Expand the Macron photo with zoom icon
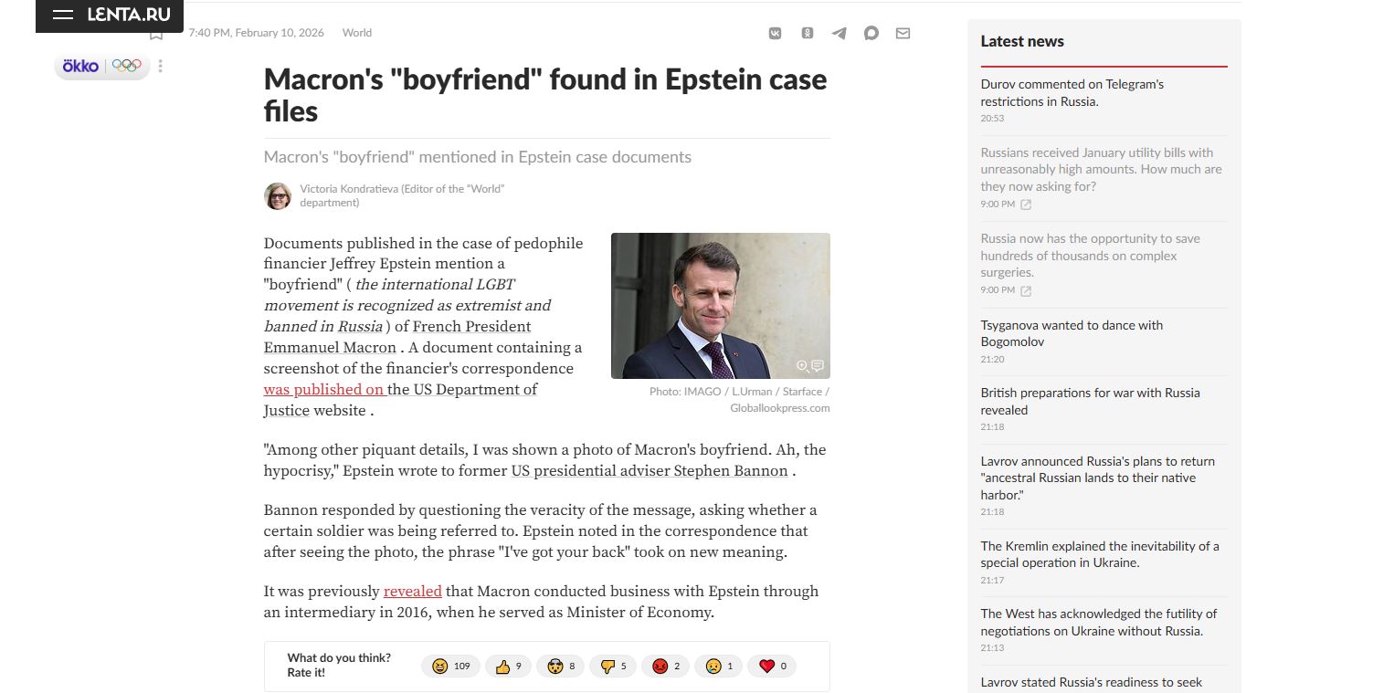1373x693 pixels. point(803,365)
